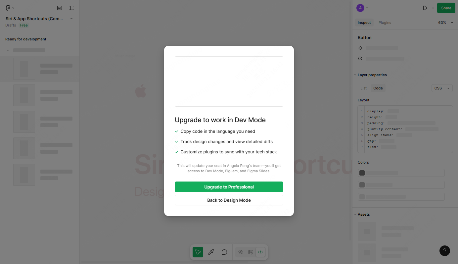Click the help question mark button
The image size is (458, 264).
[445, 251]
